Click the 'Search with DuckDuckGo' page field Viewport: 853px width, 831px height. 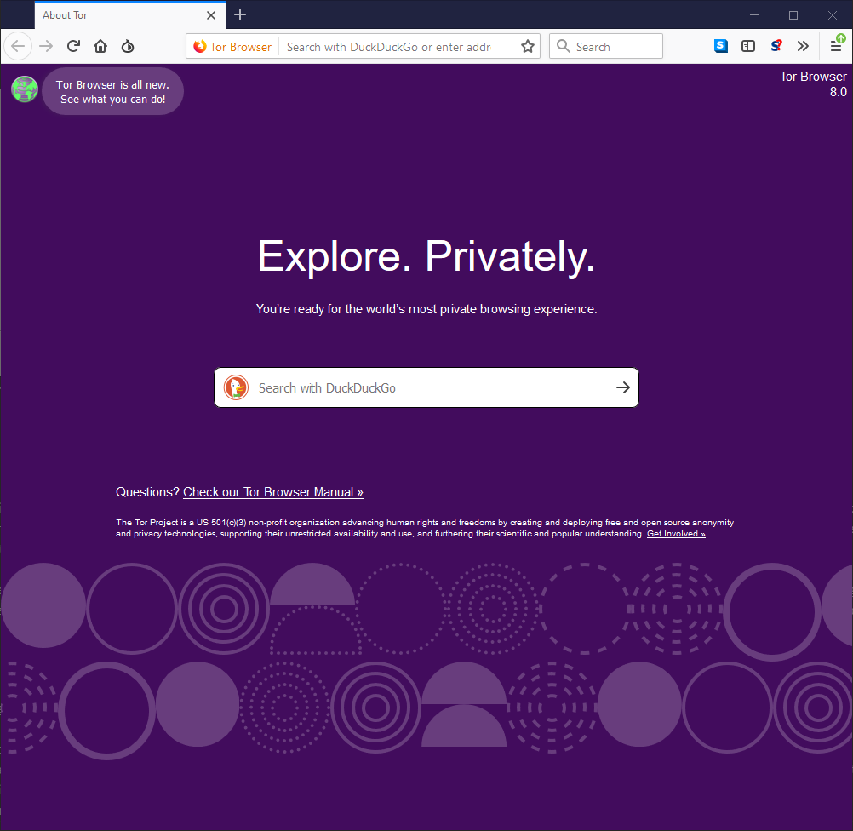click(x=426, y=387)
